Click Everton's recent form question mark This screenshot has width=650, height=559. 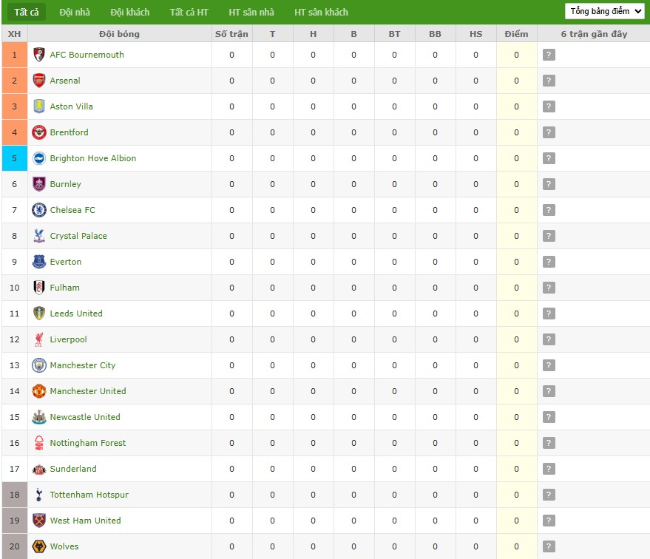(x=549, y=262)
